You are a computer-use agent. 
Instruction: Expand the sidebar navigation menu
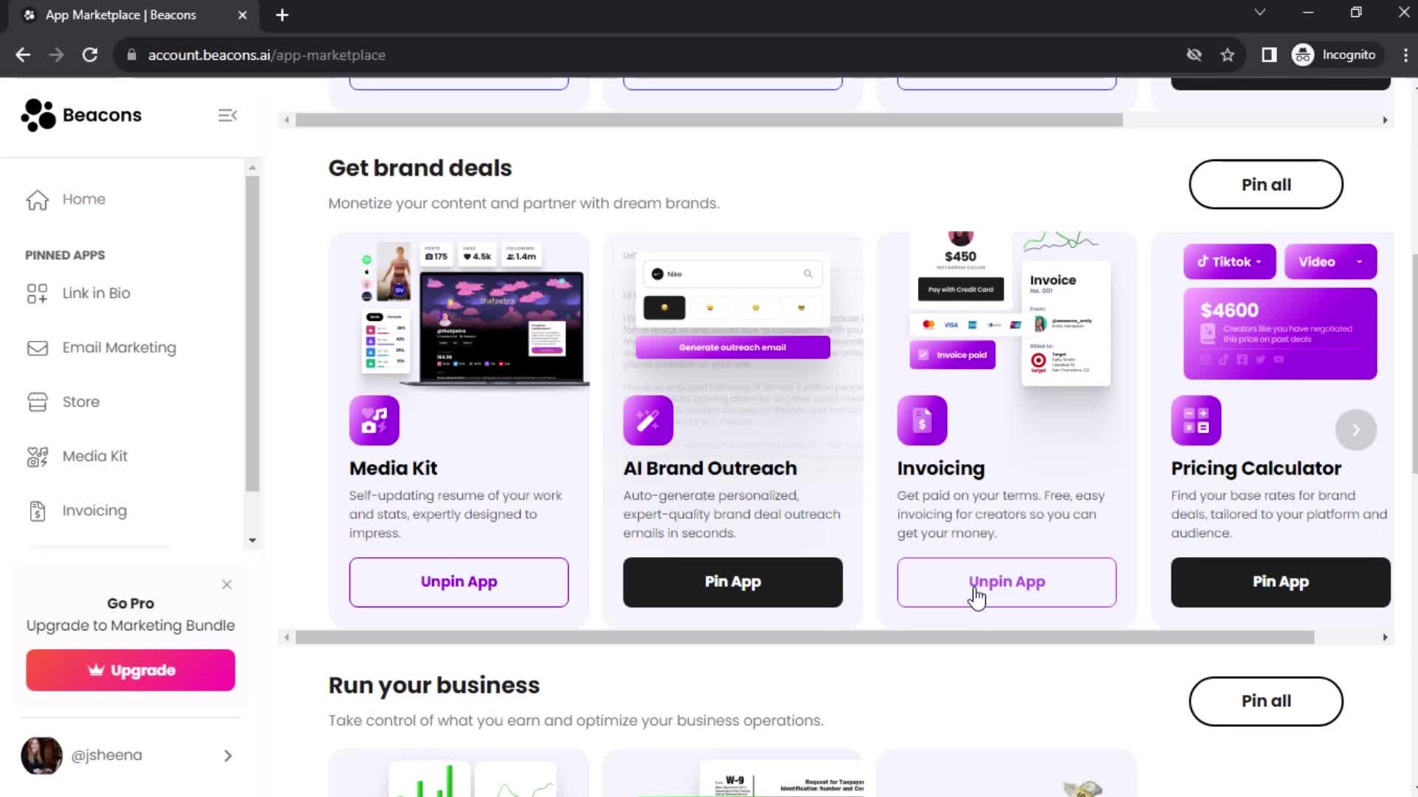pyautogui.click(x=228, y=115)
